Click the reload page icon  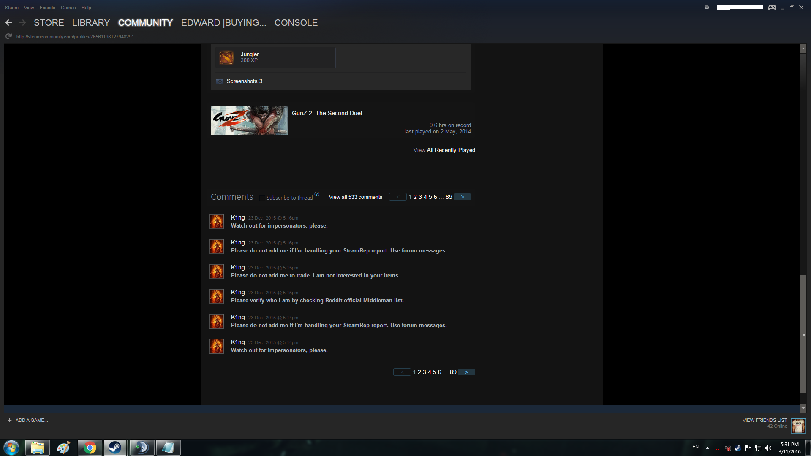click(8, 37)
